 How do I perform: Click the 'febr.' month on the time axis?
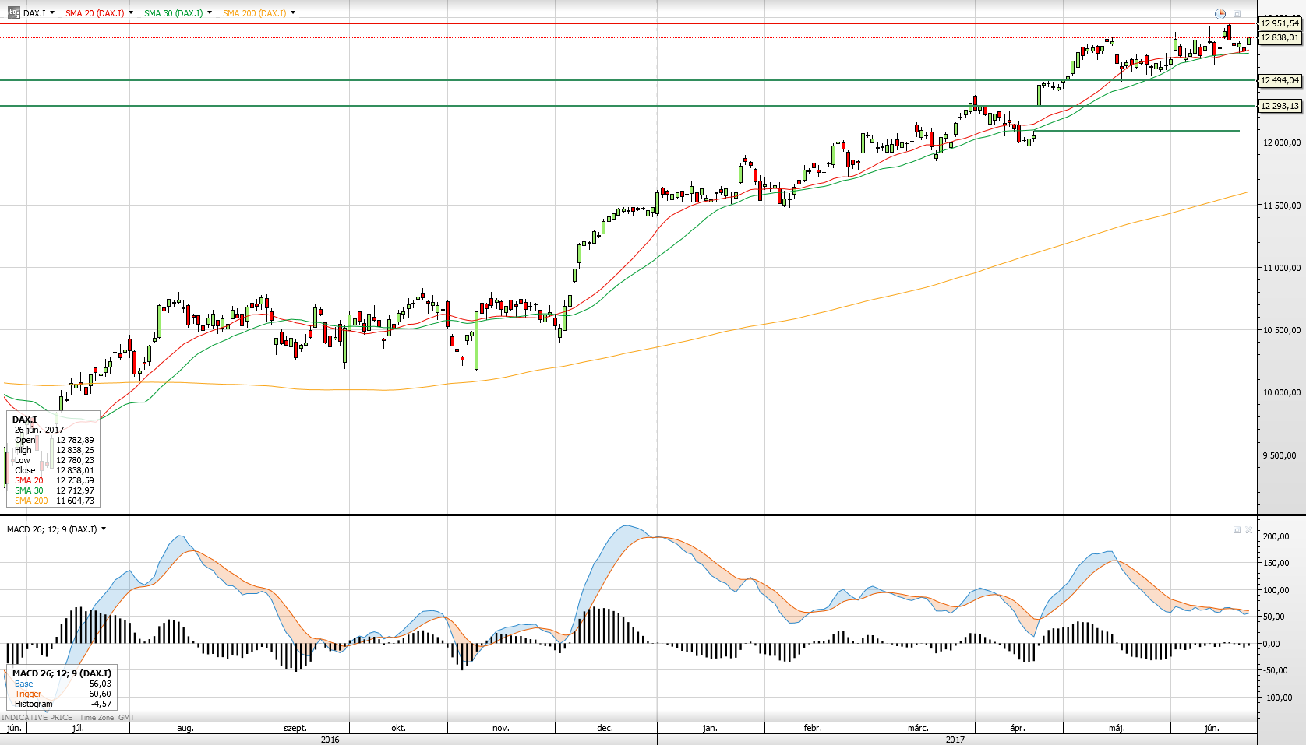point(813,729)
